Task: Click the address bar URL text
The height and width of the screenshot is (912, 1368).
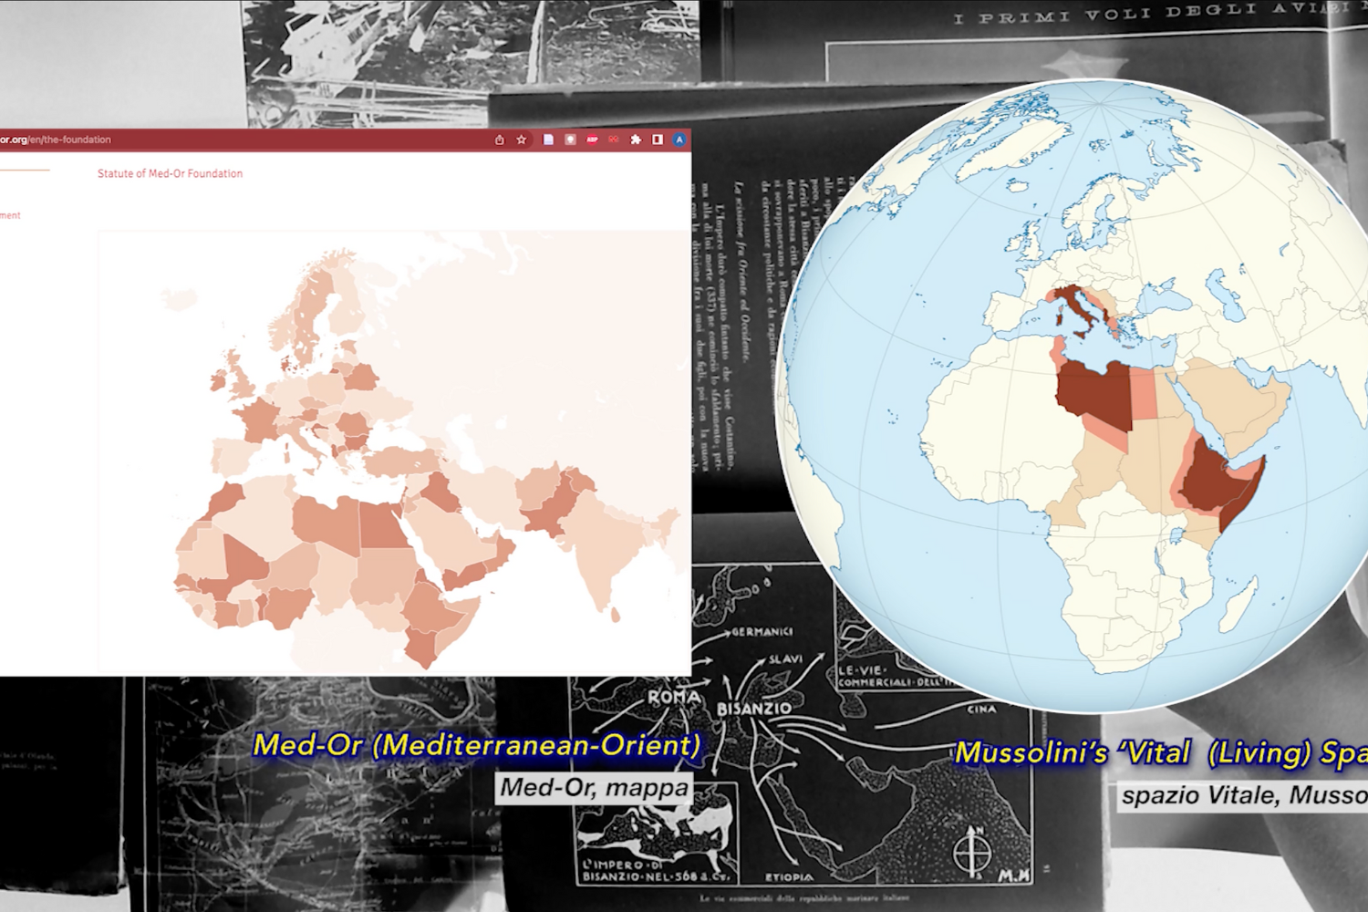Action: (x=55, y=140)
